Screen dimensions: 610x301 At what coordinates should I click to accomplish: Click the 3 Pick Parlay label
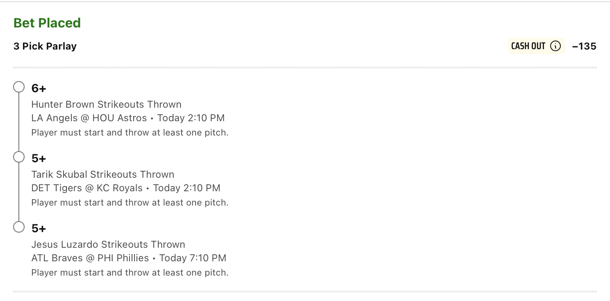coord(45,46)
